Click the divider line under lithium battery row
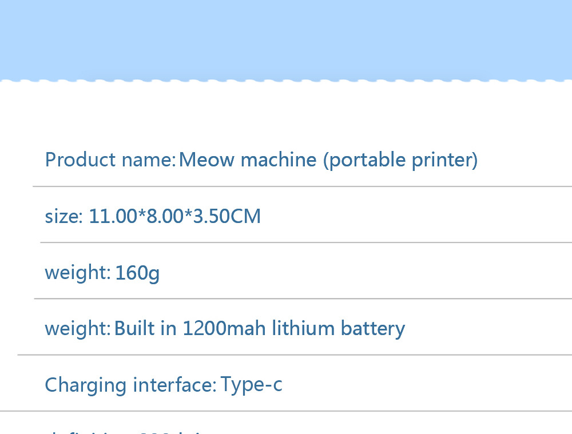 pos(295,355)
